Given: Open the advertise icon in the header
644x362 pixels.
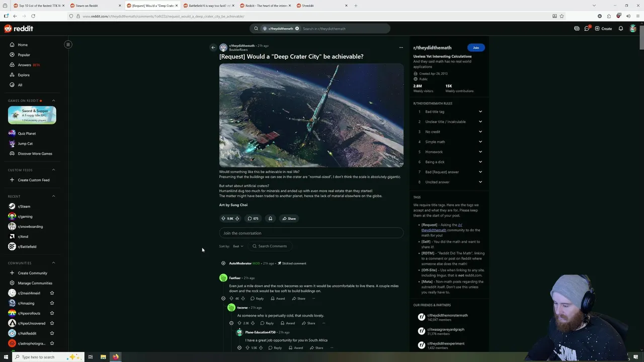Looking at the screenshot, I should click(577, 29).
